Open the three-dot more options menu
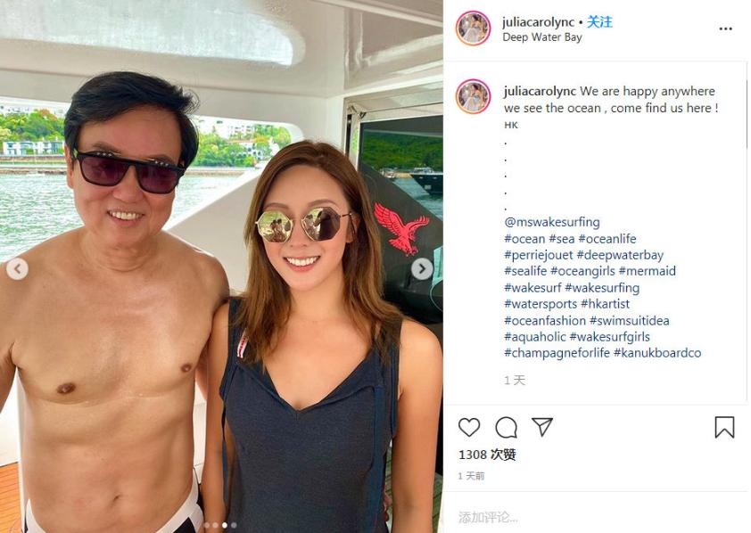The image size is (751, 533). tap(726, 29)
